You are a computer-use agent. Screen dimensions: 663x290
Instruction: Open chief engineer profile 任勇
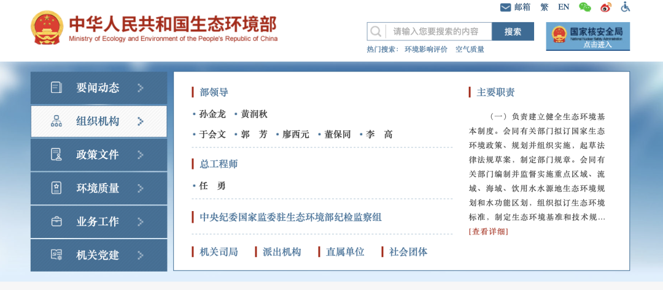pyautogui.click(x=212, y=186)
